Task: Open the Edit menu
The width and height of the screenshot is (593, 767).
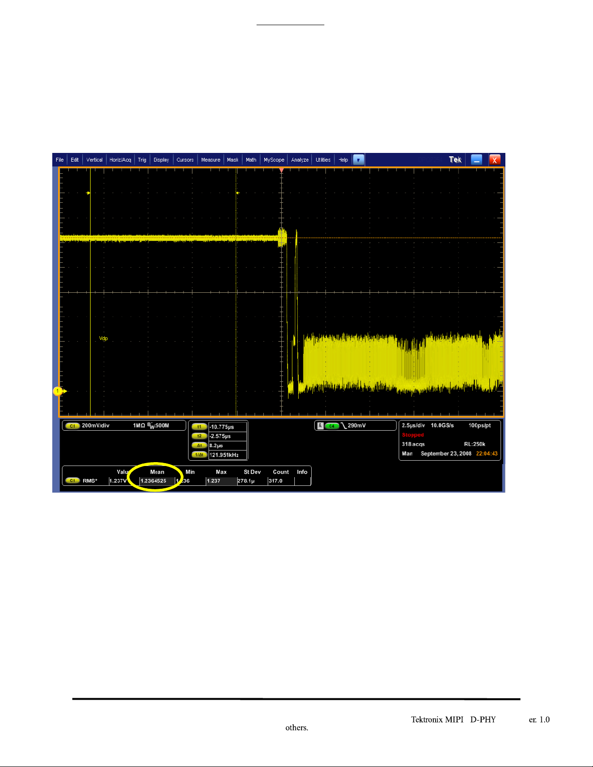Action: click(x=75, y=160)
